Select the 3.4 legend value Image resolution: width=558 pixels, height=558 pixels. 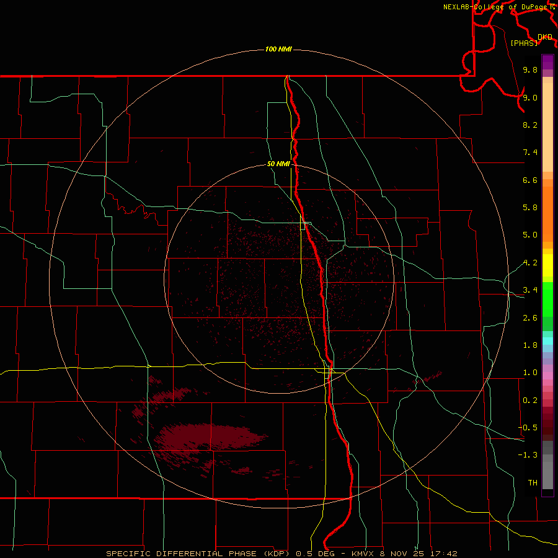[530, 290]
